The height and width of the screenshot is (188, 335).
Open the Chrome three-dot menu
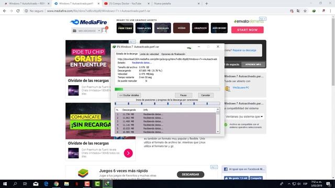tap(330, 11)
